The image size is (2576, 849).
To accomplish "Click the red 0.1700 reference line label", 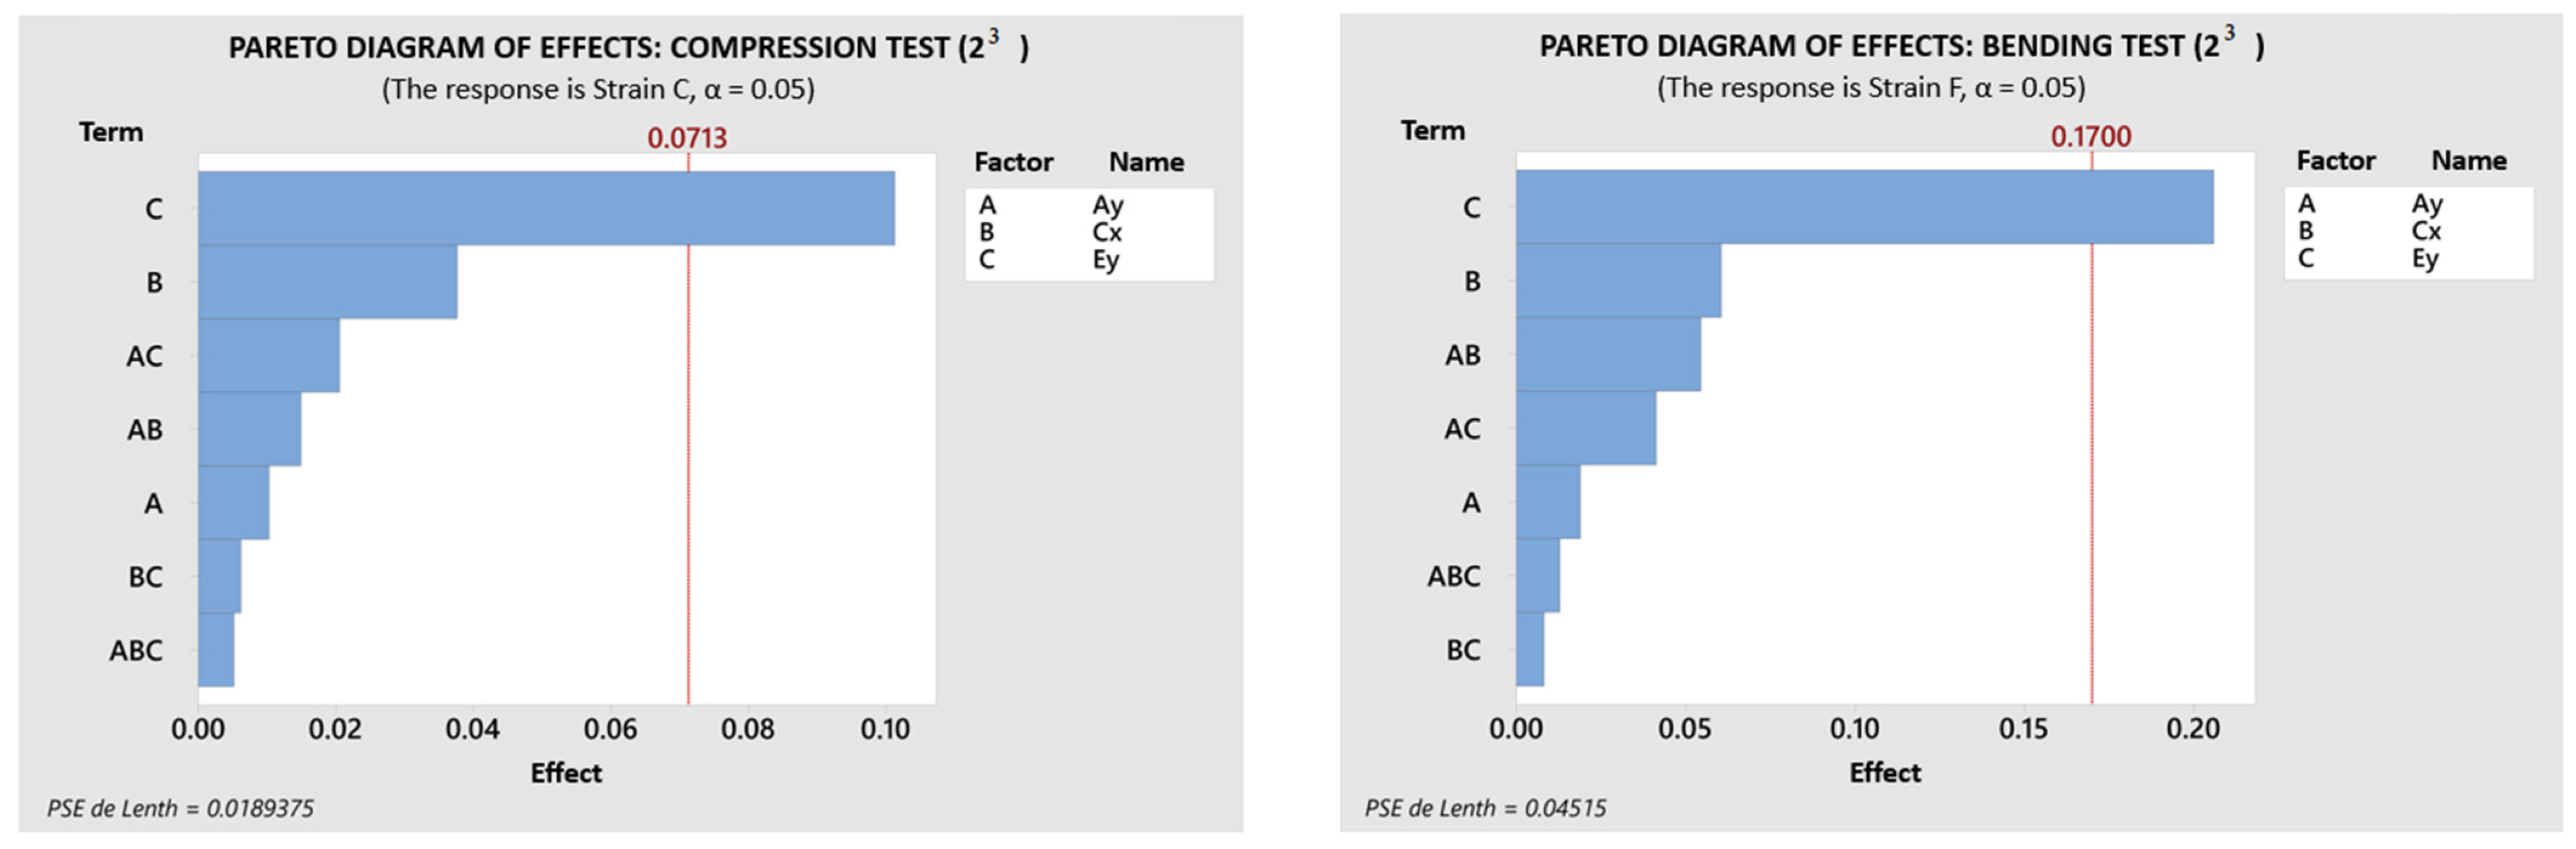I will (2090, 136).
